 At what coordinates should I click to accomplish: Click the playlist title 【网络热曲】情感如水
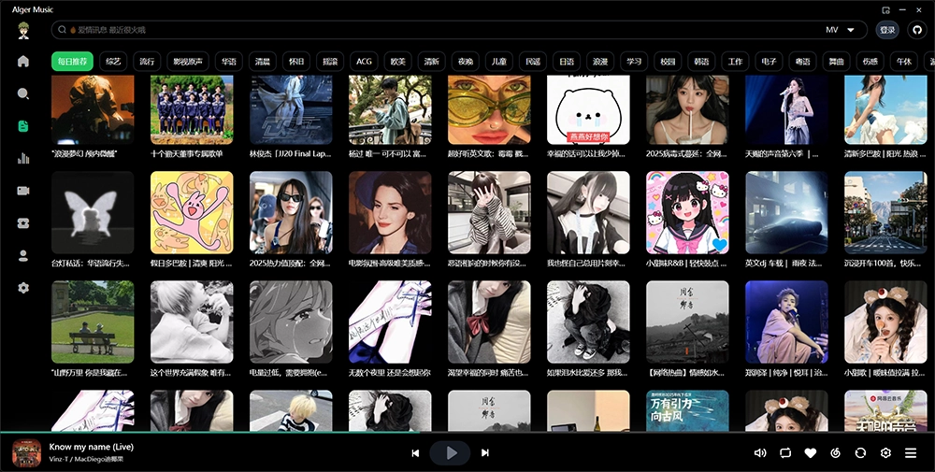pyautogui.click(x=685, y=373)
